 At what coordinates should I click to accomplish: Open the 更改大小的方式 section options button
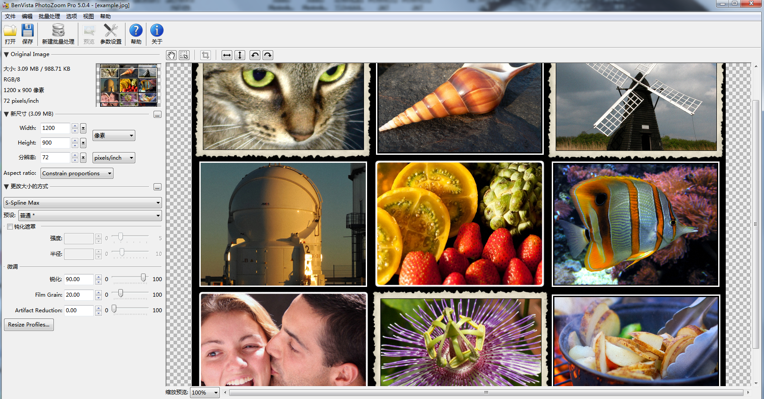click(x=158, y=187)
